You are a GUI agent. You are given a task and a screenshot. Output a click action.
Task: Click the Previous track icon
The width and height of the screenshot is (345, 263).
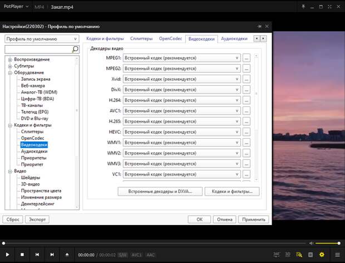(x=37, y=255)
